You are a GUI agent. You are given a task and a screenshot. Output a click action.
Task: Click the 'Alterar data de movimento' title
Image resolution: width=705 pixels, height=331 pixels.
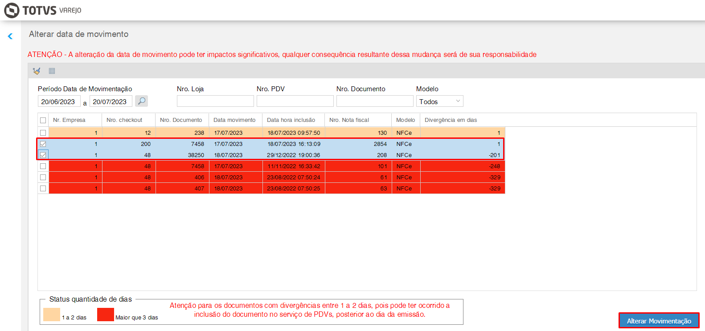pos(78,34)
